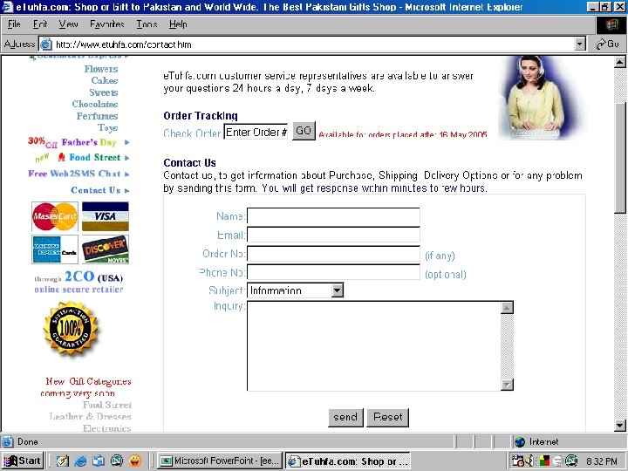Open the Windows Start menu
This screenshot has height=471, width=628.
23,461
